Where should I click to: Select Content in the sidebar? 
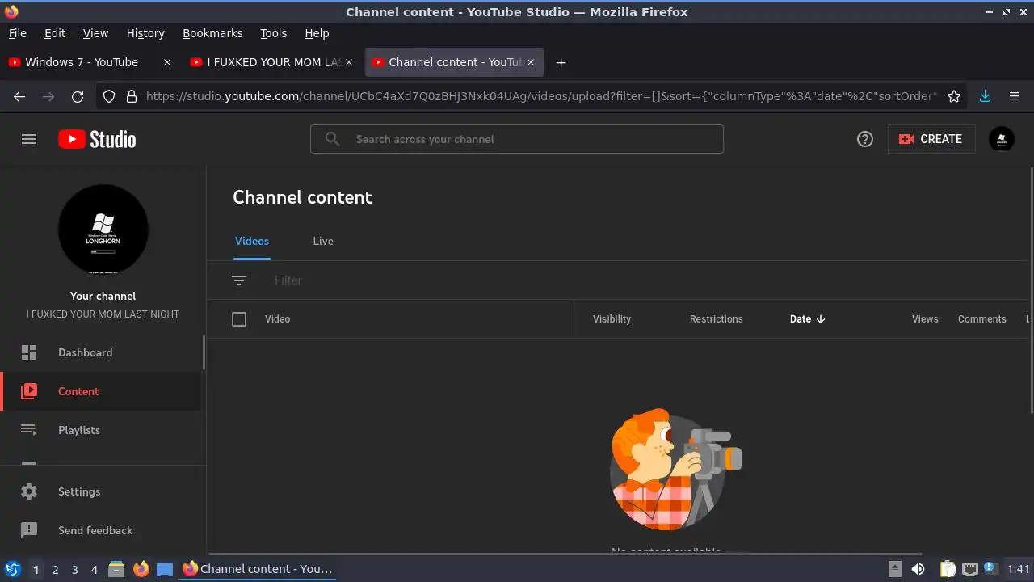coord(101,391)
